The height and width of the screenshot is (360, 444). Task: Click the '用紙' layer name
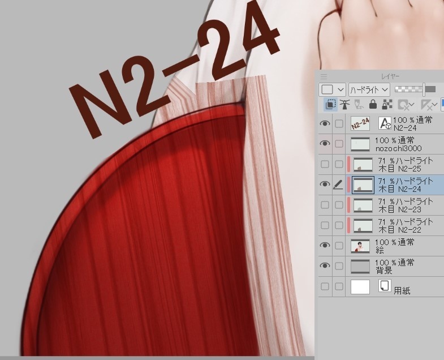(x=402, y=290)
